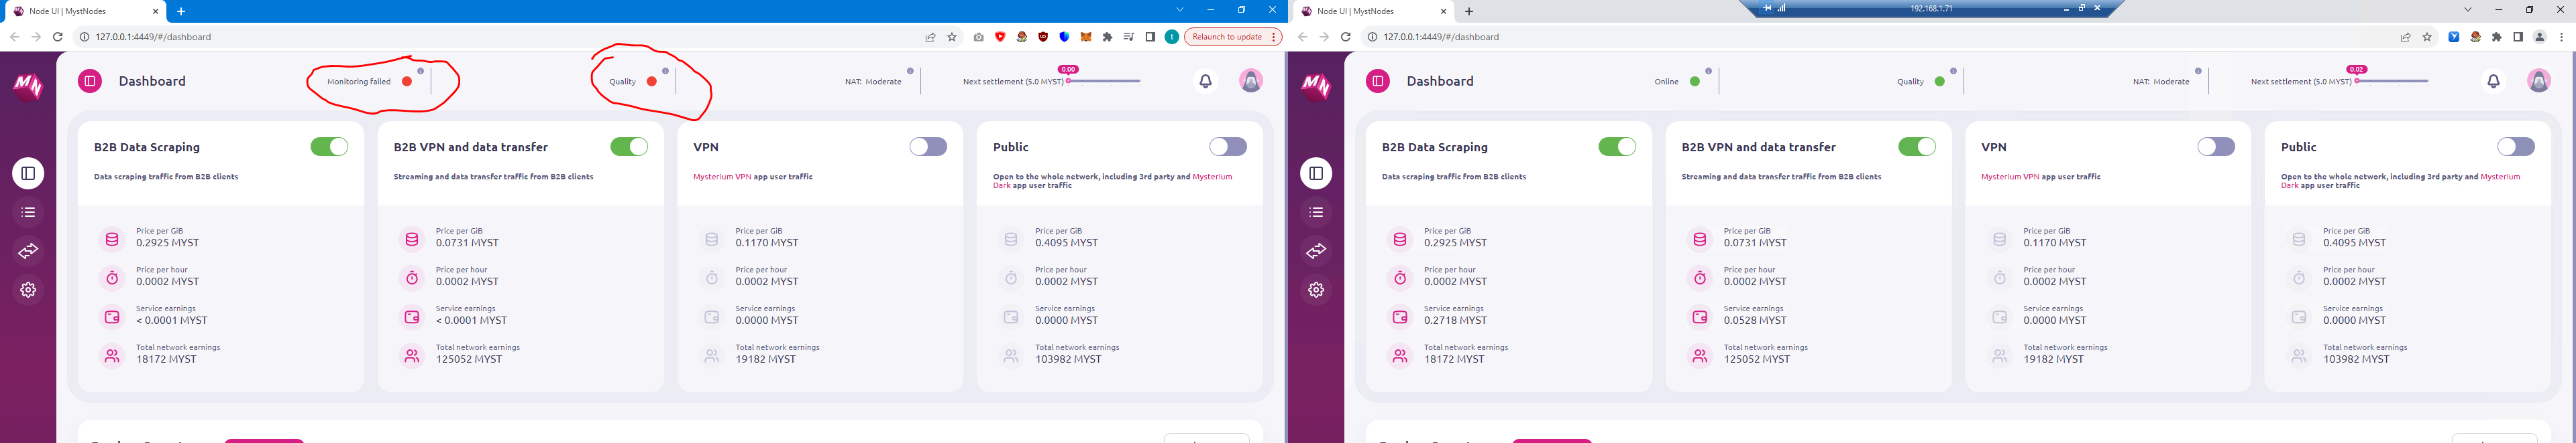
Task: Click MN logo in Monitoring failed window
Action: 28,87
